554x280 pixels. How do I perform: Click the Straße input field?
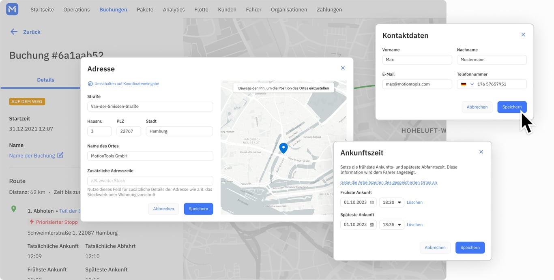[x=150, y=107]
